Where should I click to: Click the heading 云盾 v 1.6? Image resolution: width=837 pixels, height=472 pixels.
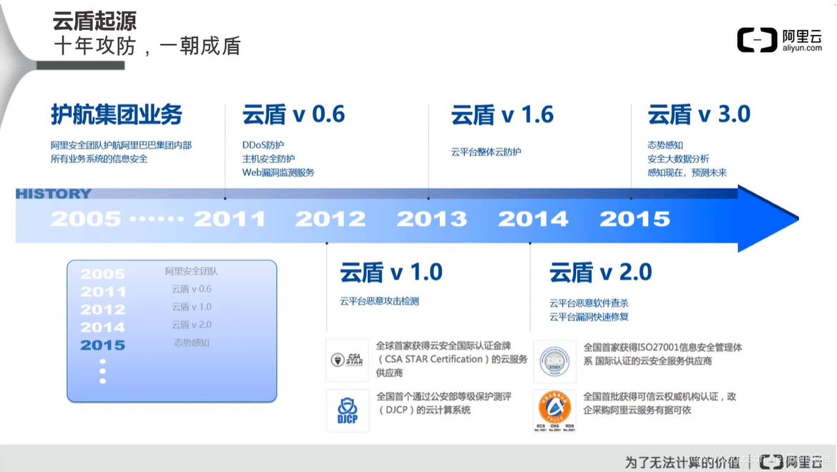pos(502,114)
